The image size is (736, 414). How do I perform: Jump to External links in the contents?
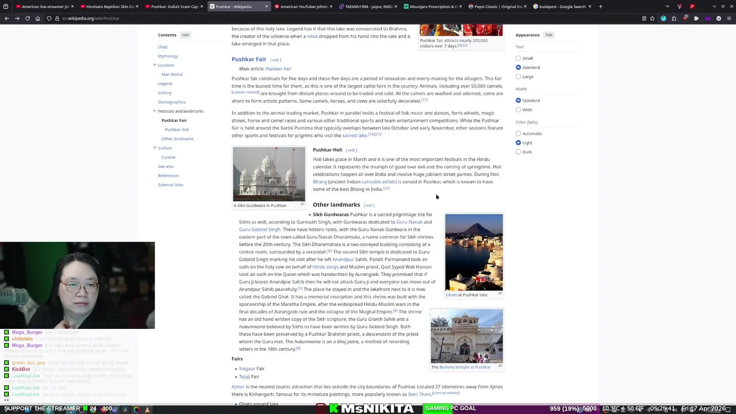[171, 185]
